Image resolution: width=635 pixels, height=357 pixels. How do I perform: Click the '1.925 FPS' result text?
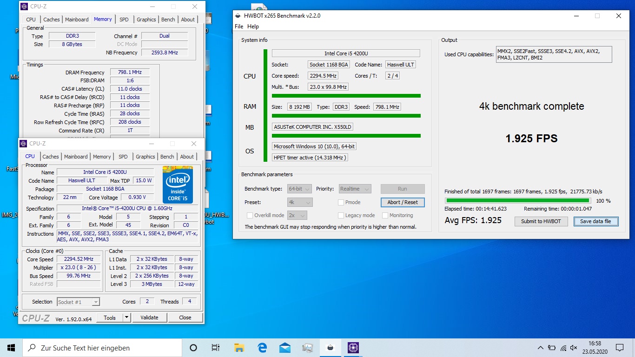point(531,139)
